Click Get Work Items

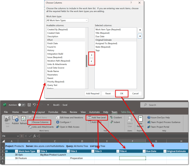pos(38,118)
